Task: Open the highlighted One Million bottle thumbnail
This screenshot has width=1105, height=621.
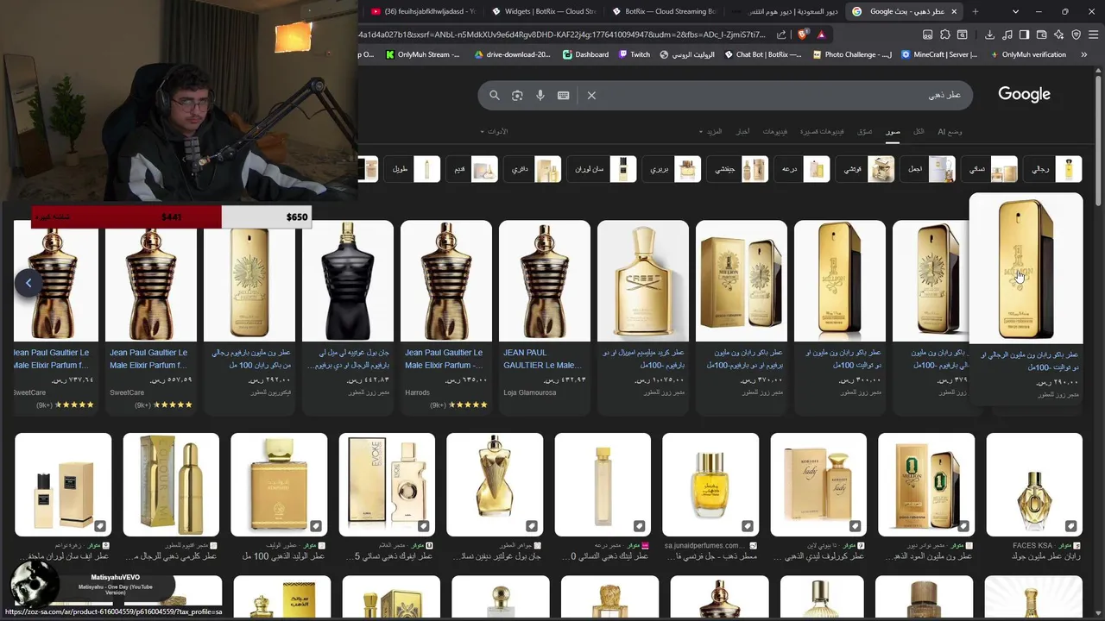Action: pos(1026,269)
